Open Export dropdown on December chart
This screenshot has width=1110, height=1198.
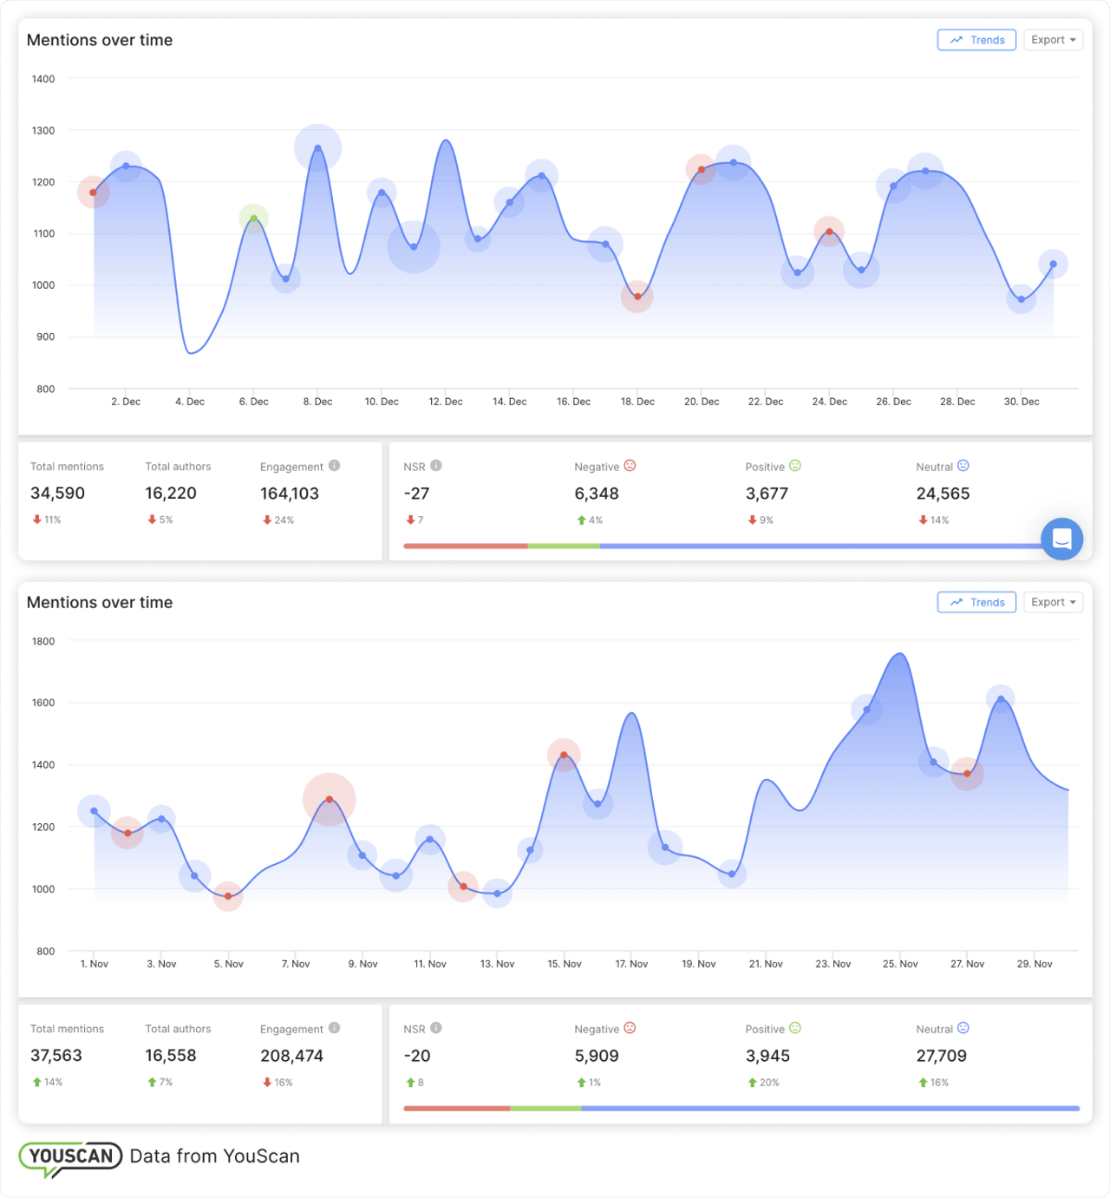(1054, 40)
